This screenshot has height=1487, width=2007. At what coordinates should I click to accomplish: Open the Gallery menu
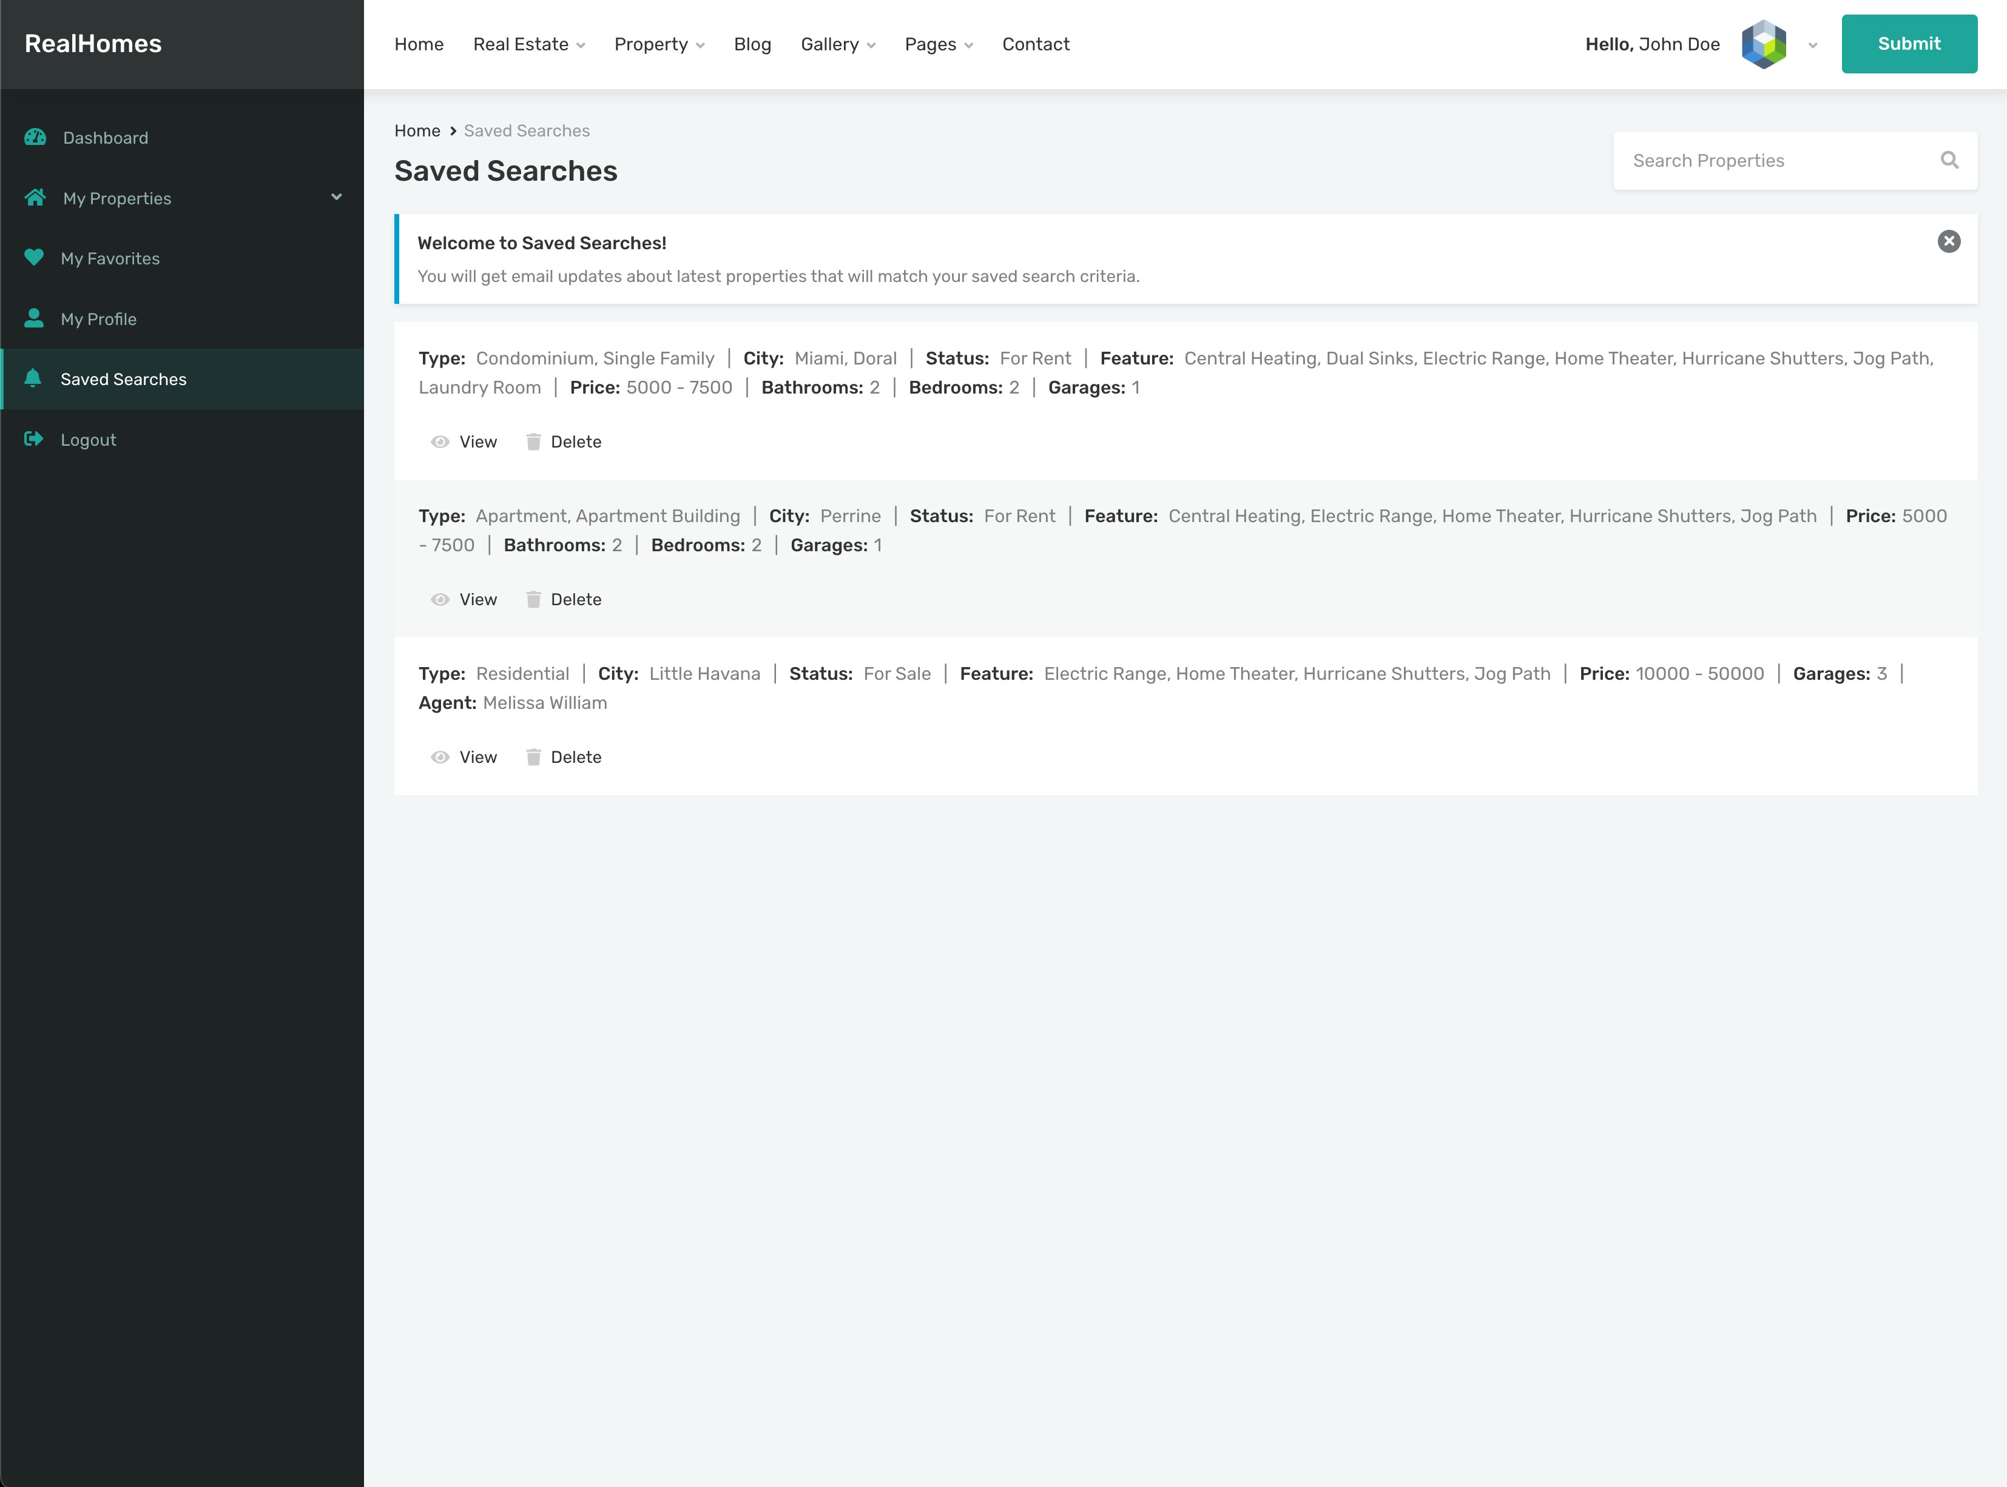837,44
